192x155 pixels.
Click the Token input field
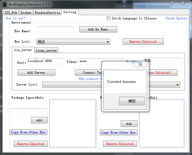pyautogui.click(x=90, y=61)
